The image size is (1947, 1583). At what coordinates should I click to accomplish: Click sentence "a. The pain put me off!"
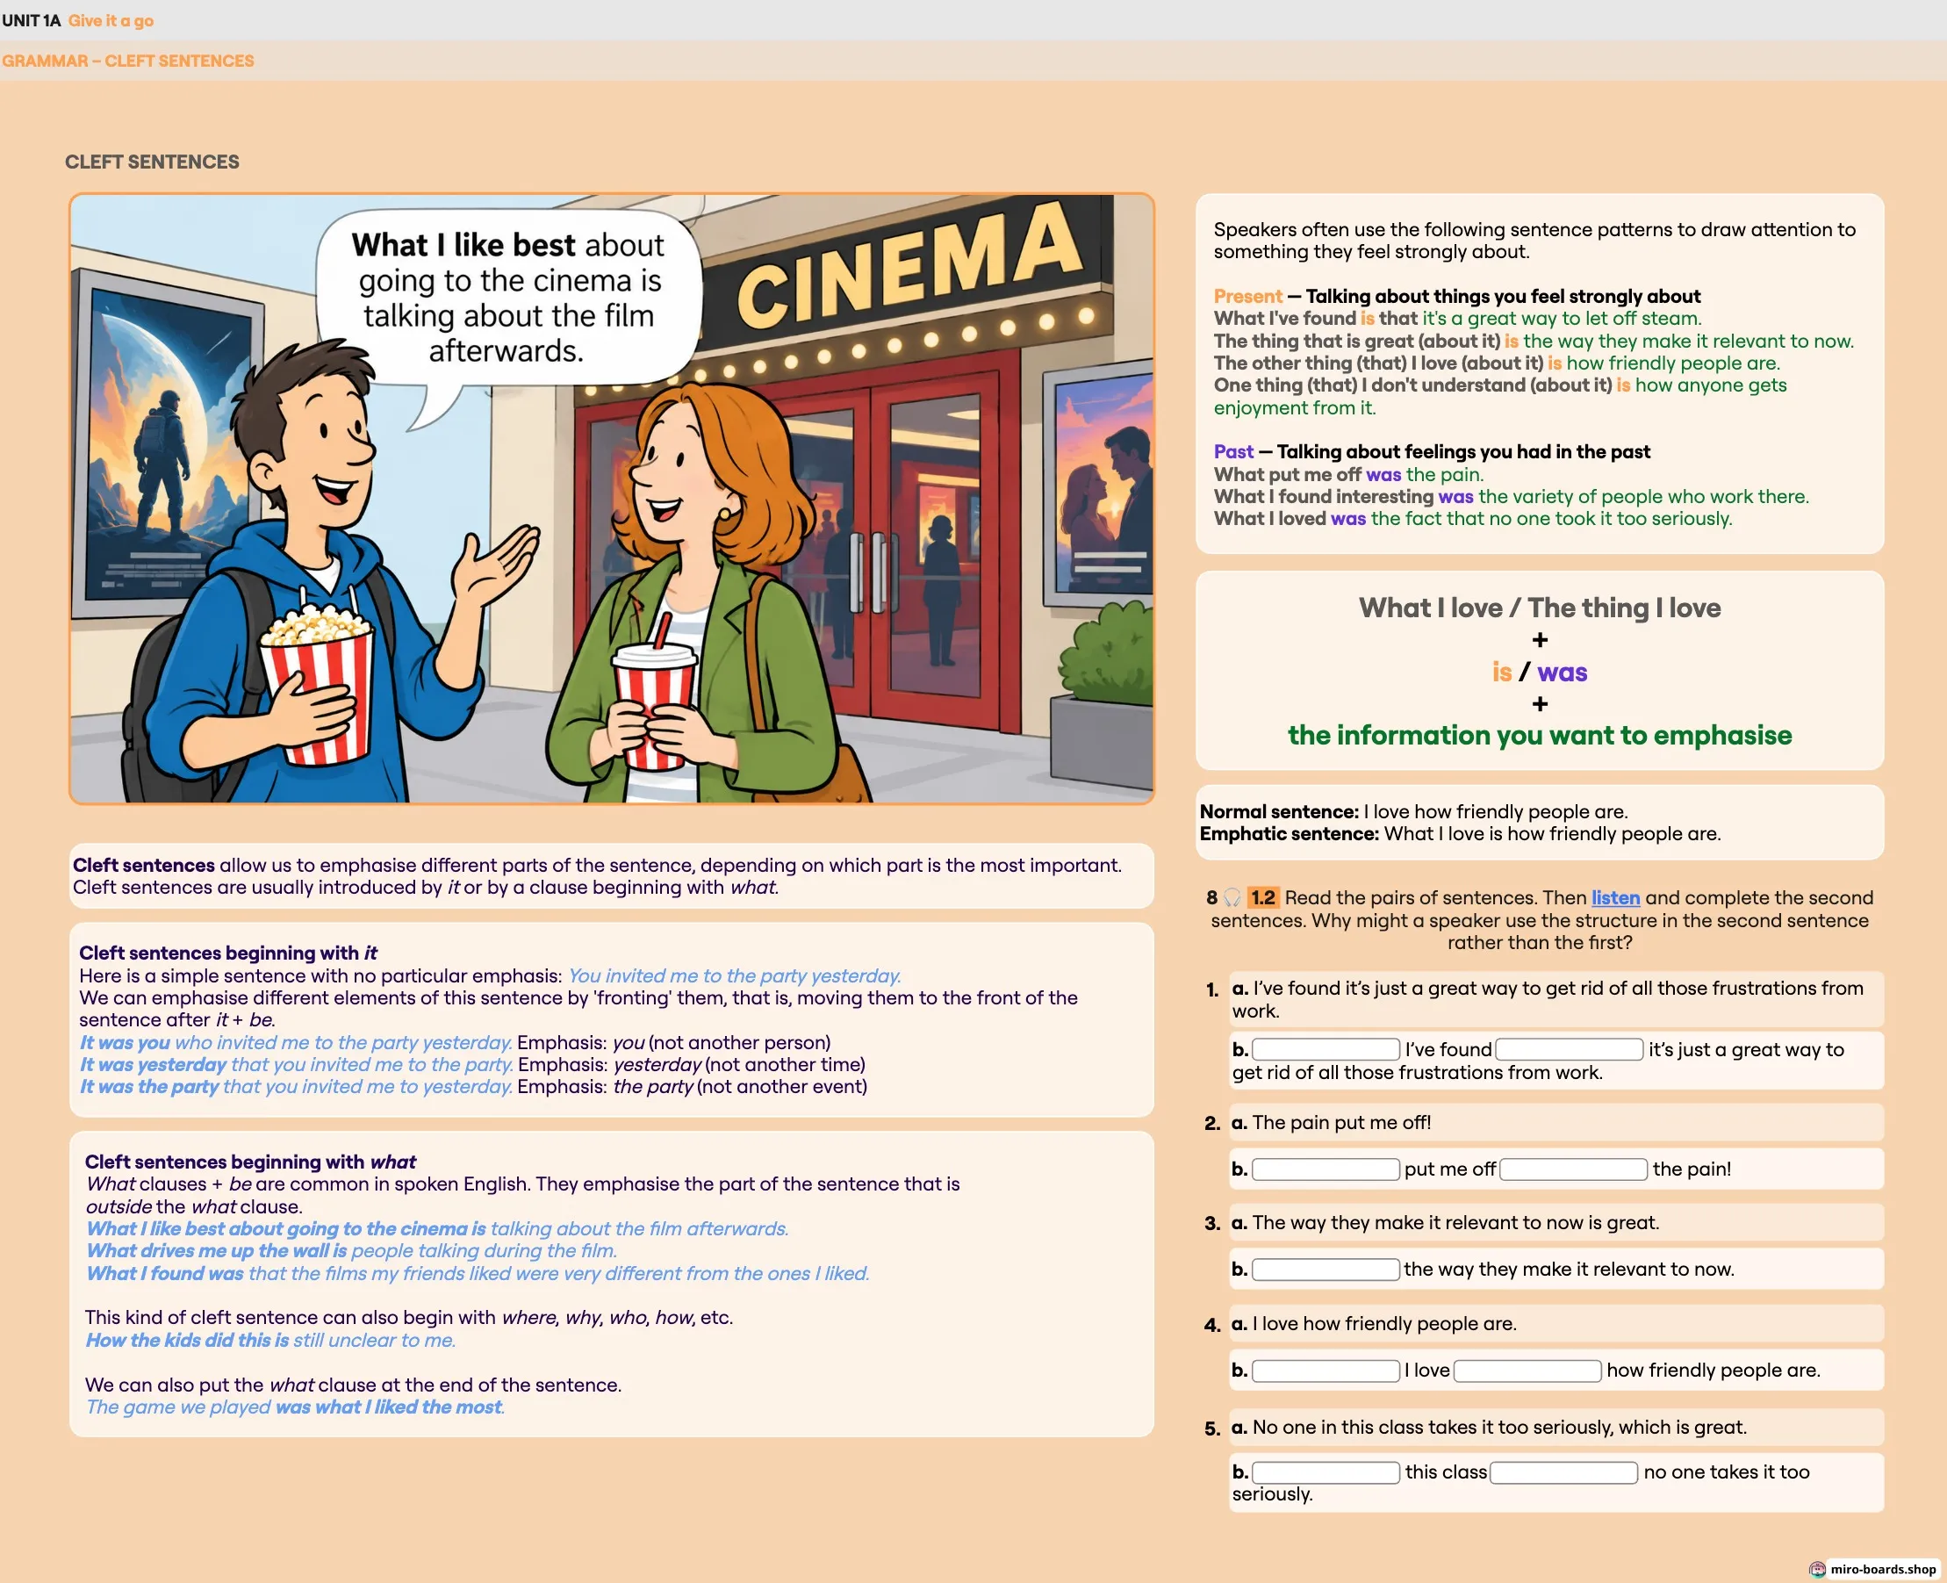click(1331, 1123)
